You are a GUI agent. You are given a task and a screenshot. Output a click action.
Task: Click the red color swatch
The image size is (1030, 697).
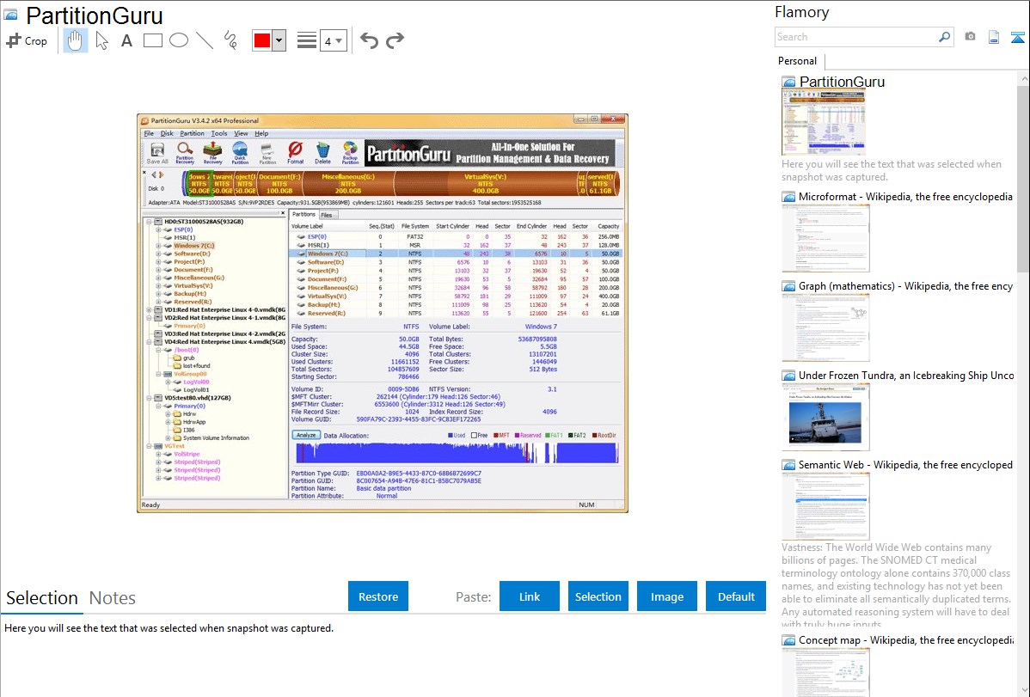pos(262,40)
